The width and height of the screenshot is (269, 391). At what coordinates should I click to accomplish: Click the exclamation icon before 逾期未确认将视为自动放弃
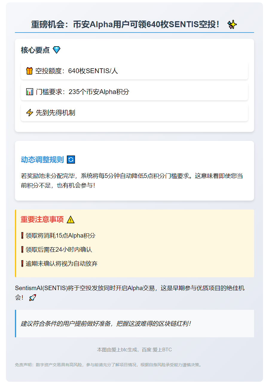22,264
